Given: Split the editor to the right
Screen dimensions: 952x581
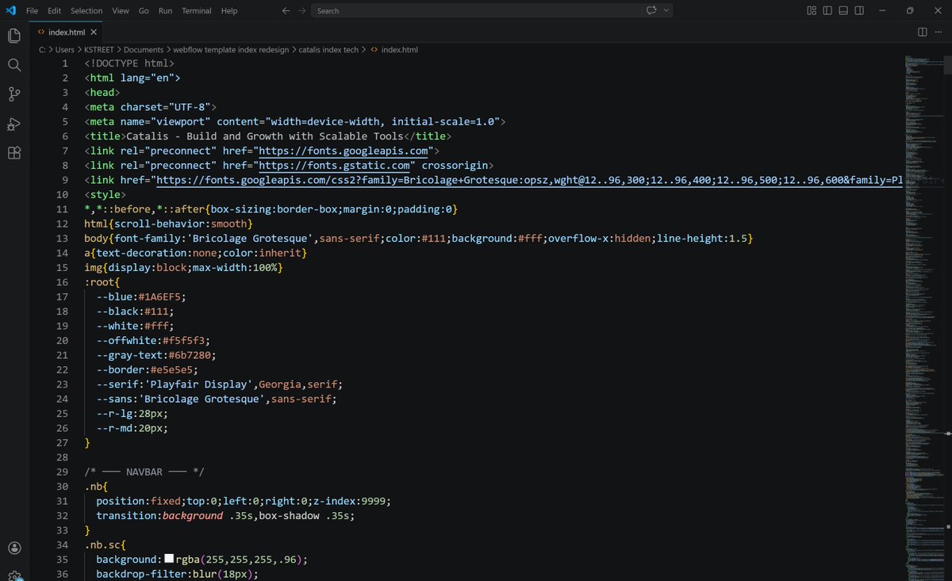Looking at the screenshot, I should tap(923, 32).
